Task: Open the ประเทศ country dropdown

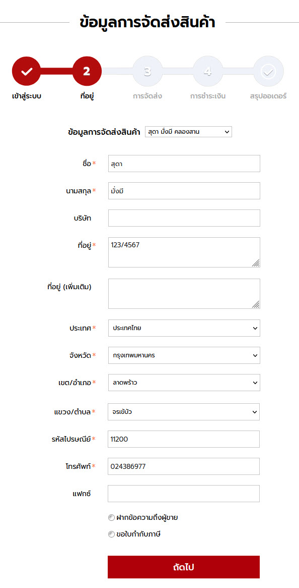Action: click(184, 328)
